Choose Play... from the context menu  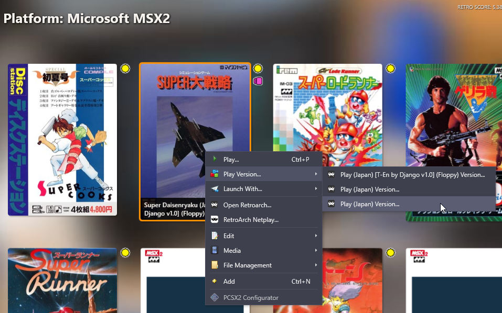[263, 159]
